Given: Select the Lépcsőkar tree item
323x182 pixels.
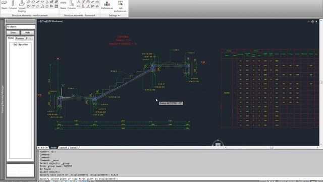Looking at the screenshot, I should tap(23, 44).
